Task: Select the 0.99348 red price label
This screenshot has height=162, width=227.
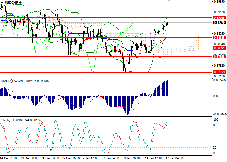Action: click(218, 18)
